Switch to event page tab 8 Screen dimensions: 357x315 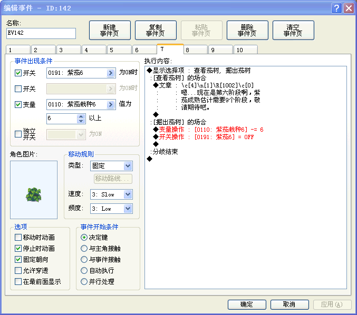[196, 50]
